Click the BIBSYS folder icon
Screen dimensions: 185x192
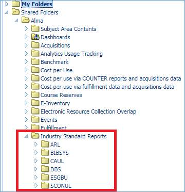45,153
